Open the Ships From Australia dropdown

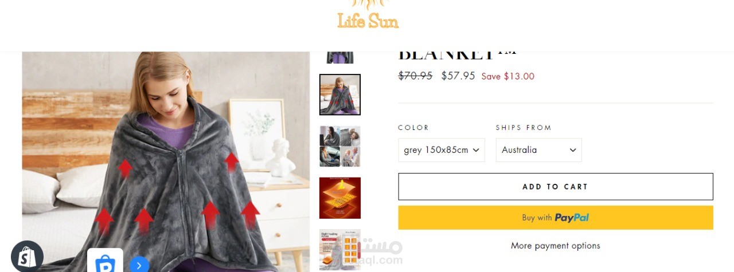click(538, 150)
